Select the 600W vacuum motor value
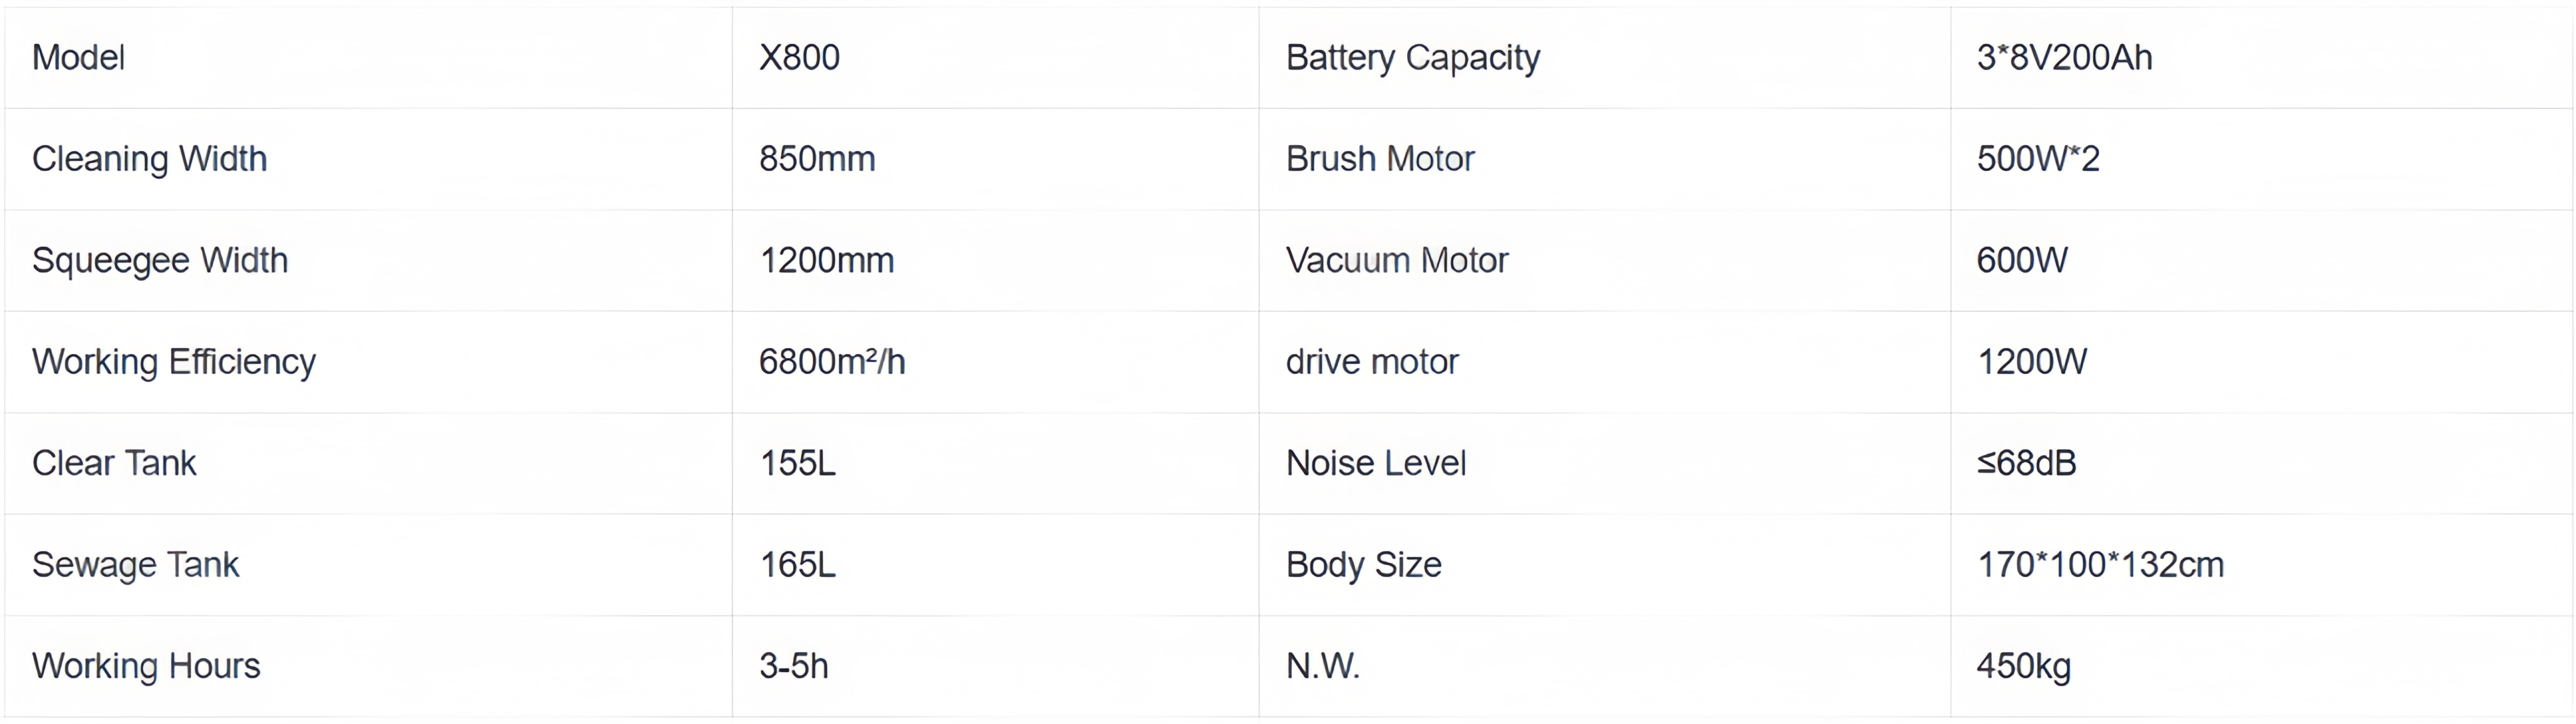 click(x=2021, y=261)
